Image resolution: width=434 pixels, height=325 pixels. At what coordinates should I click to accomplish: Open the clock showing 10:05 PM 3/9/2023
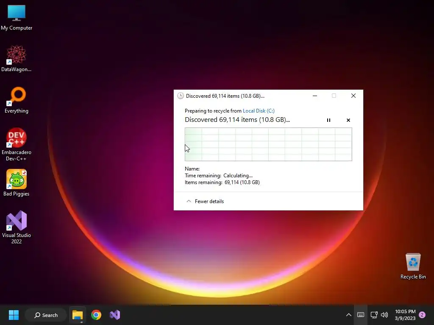click(x=405, y=315)
